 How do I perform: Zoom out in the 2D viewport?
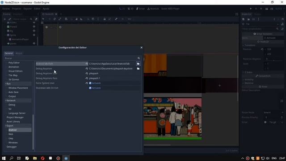pos(46,27)
